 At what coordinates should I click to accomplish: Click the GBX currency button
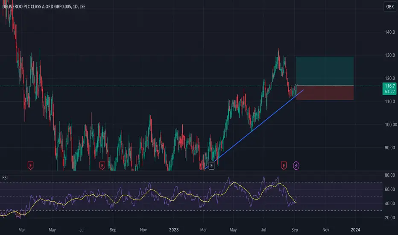(x=389, y=6)
